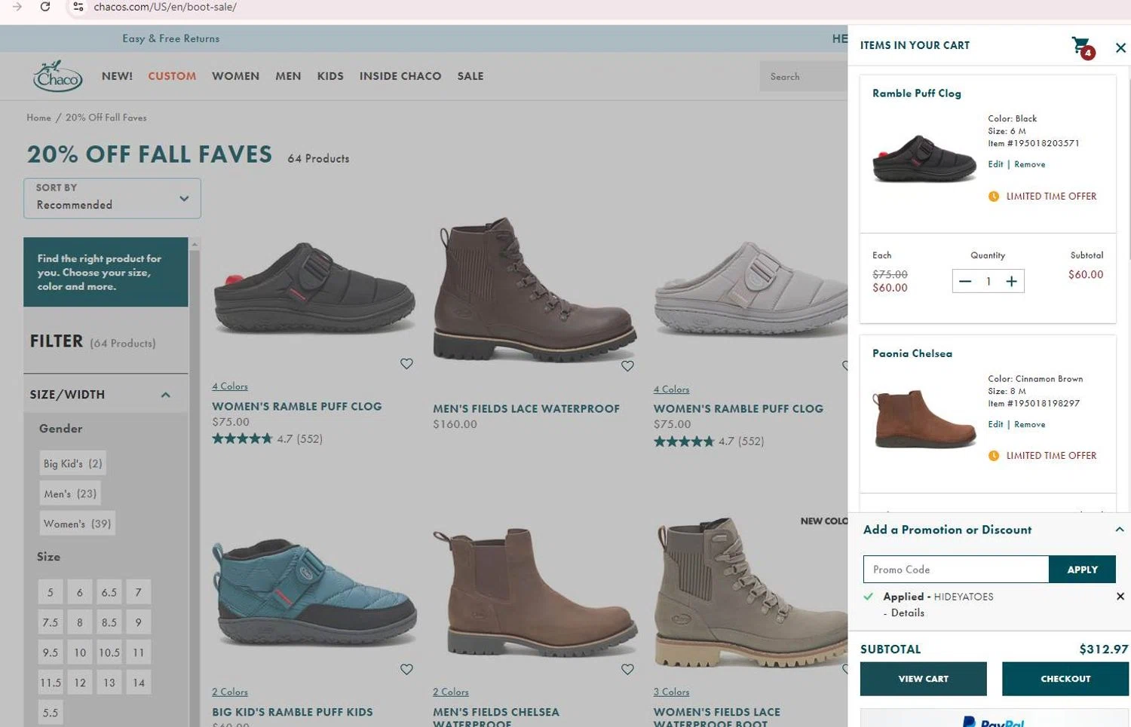Favorite the Women's Ramble Puff Clog black

point(406,364)
